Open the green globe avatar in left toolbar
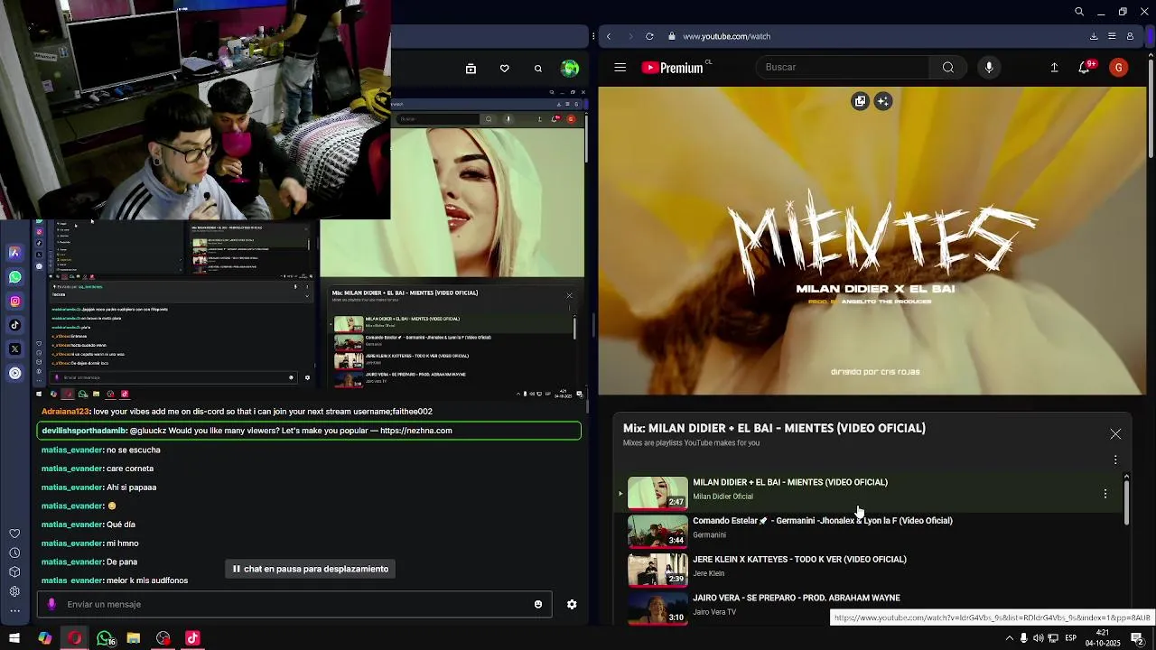Screen dimensions: 1156x650 (x=570, y=69)
